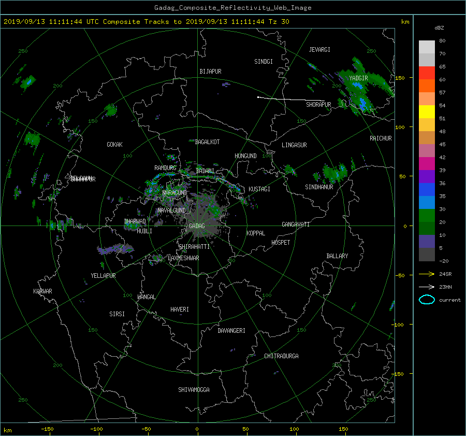The height and width of the screenshot is (436, 466).
Task: Select the blue 35 dBZ legend swatch
Action: [427, 190]
